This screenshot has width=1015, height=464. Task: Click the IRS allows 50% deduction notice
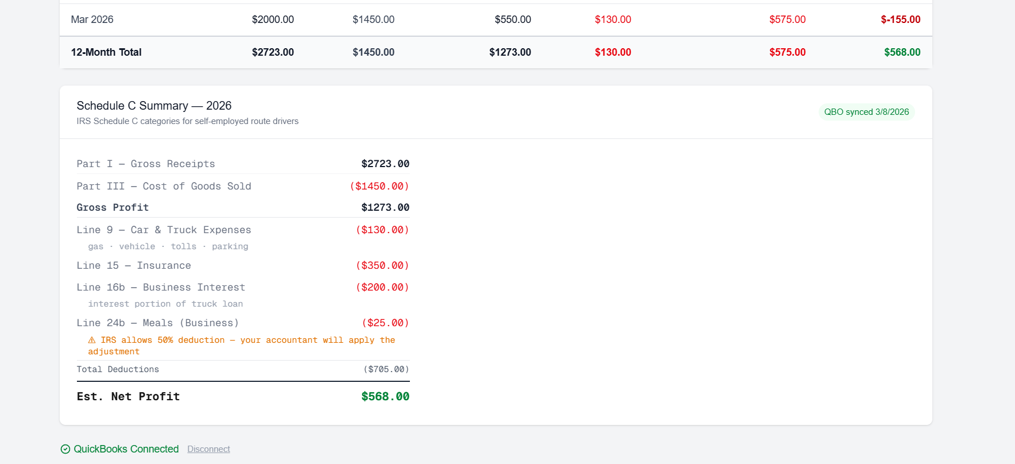(x=242, y=346)
